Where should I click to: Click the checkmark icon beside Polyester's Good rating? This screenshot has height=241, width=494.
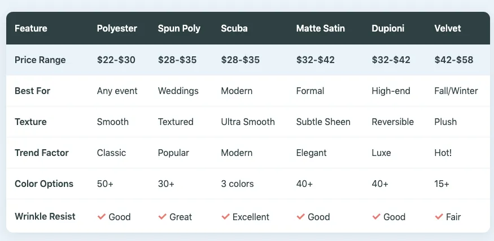[102, 217]
